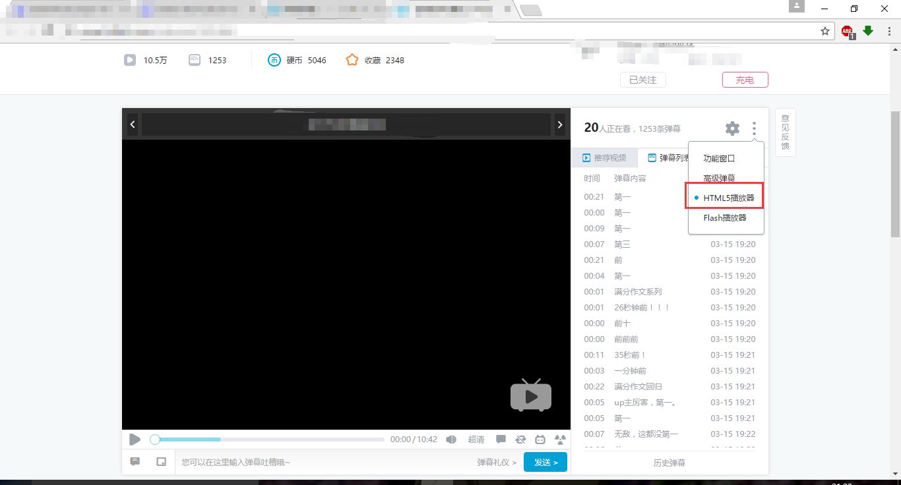
Task: Open the danmaku style settings icon
Action: coord(560,439)
